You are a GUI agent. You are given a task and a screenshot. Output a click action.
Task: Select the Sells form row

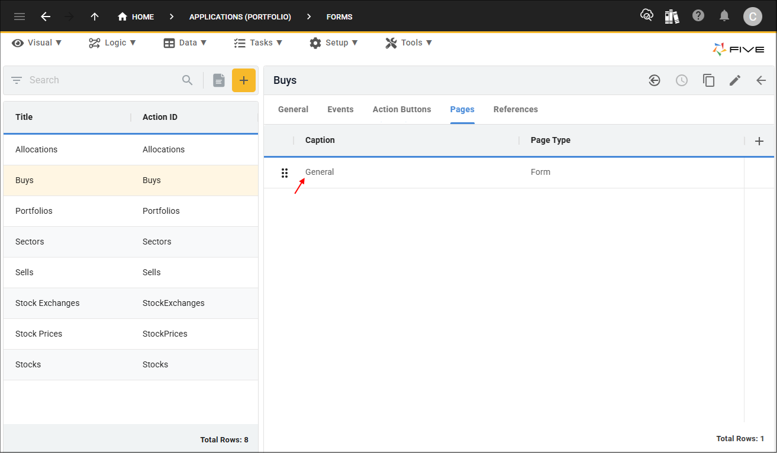[131, 272]
